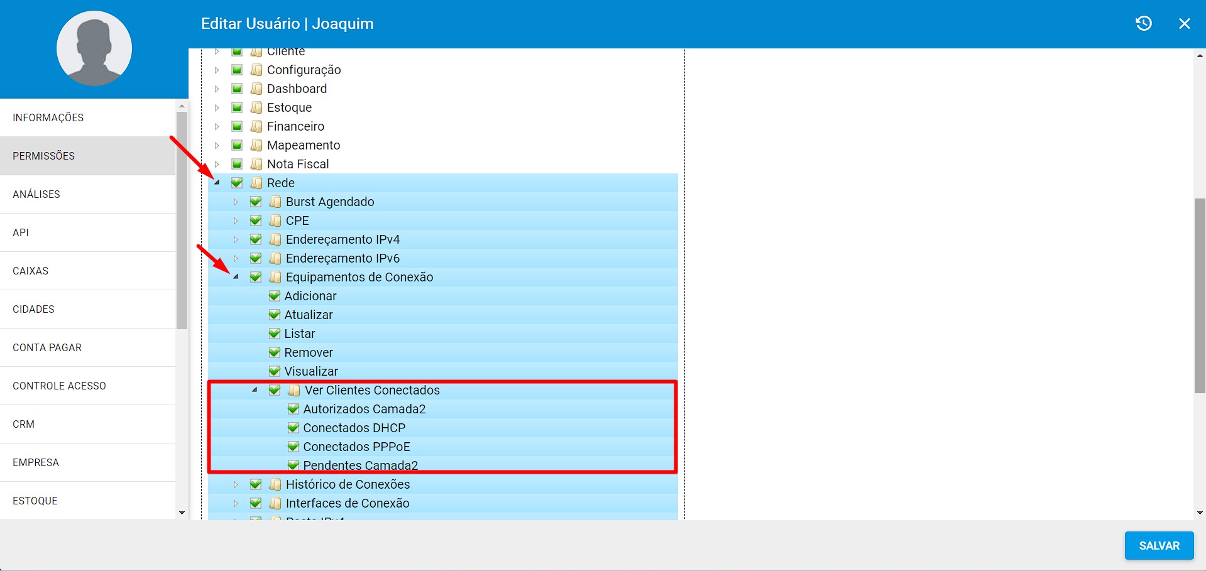Open the Caixas section
This screenshot has width=1206, height=571.
pos(88,271)
